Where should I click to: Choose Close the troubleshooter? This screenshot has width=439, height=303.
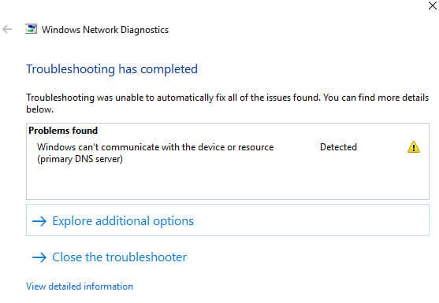point(120,257)
